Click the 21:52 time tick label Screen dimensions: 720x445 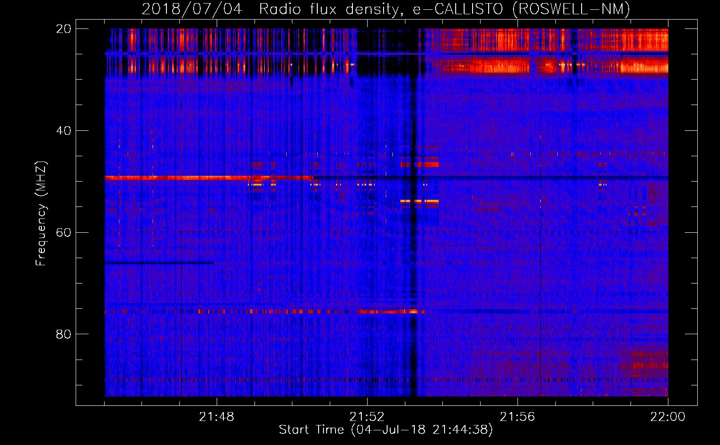tap(367, 417)
